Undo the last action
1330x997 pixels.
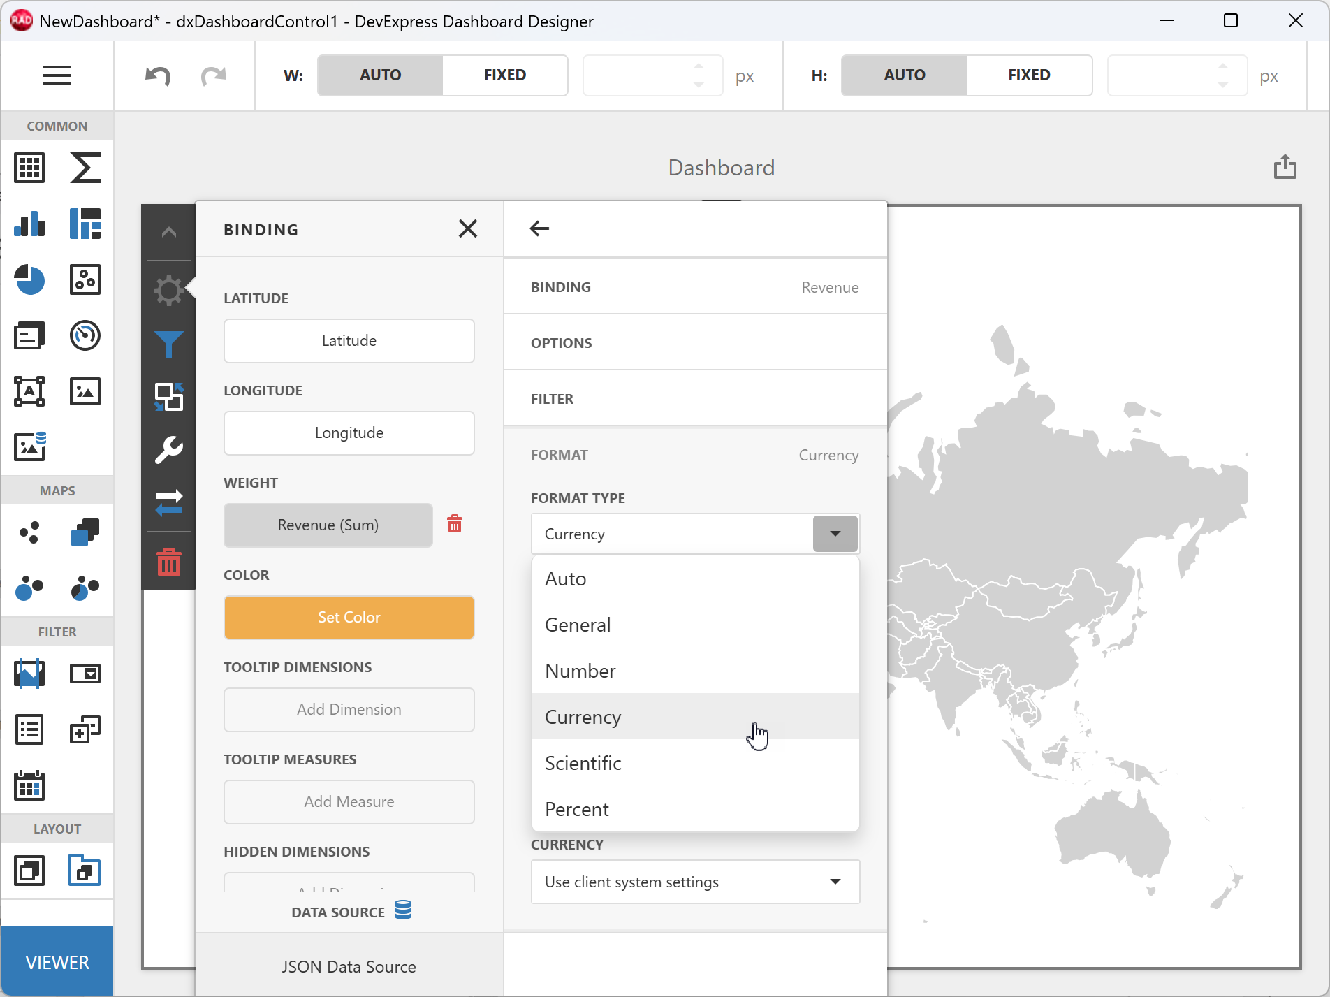tap(158, 75)
